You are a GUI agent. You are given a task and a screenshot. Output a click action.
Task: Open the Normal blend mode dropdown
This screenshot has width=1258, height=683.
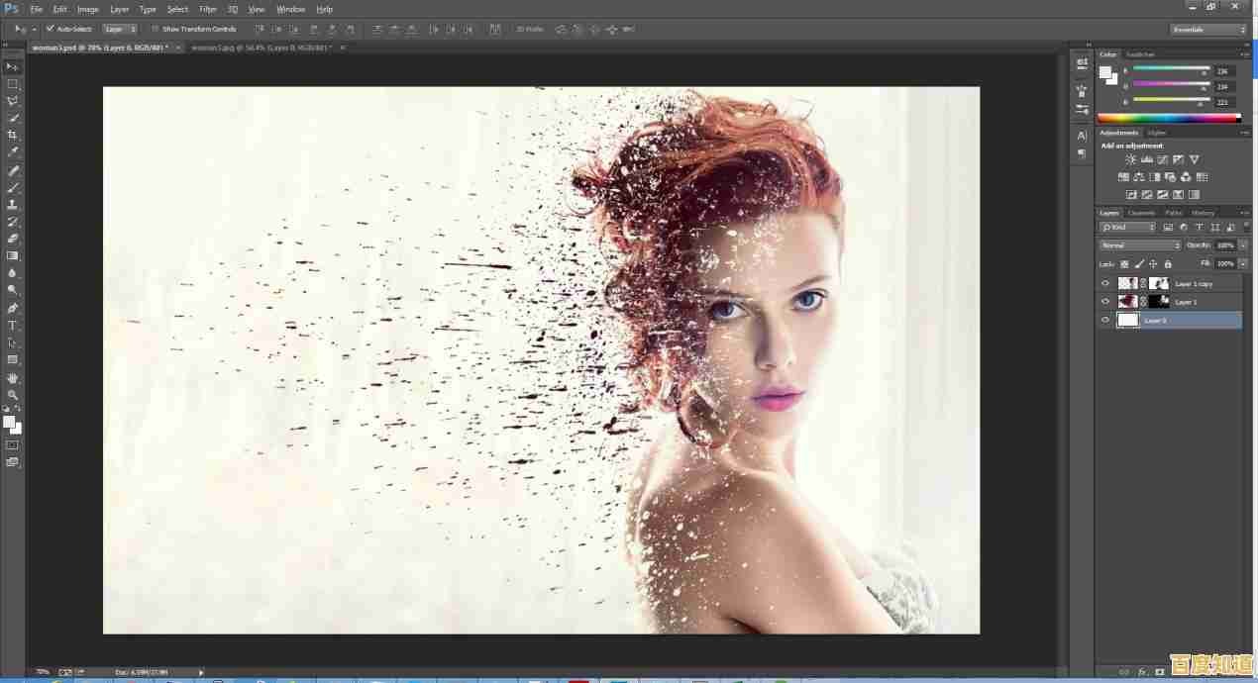click(1140, 244)
